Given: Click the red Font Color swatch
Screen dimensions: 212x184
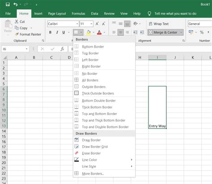Looking at the screenshot, I should pyautogui.click(x=99, y=32).
